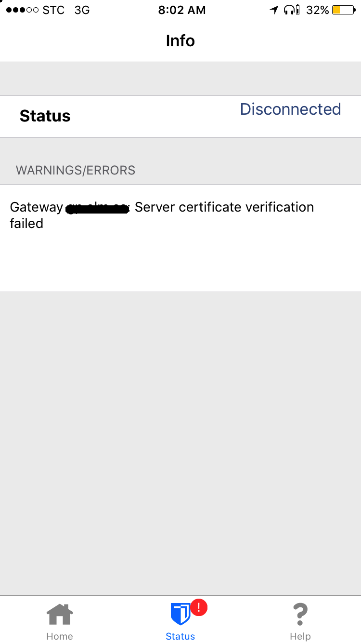The image size is (361, 643).
Task: Tap the Info title in navigation bar
Action: 180,40
